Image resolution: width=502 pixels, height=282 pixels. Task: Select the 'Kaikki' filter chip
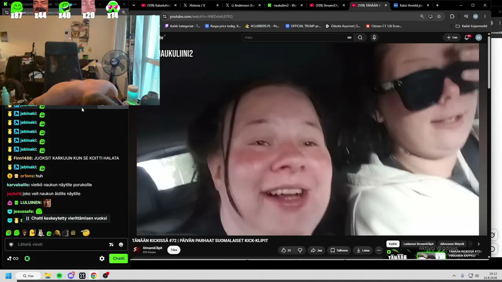pos(393,244)
